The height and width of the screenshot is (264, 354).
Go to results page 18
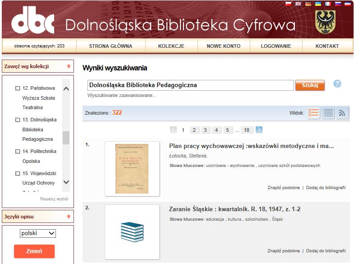click(247, 130)
